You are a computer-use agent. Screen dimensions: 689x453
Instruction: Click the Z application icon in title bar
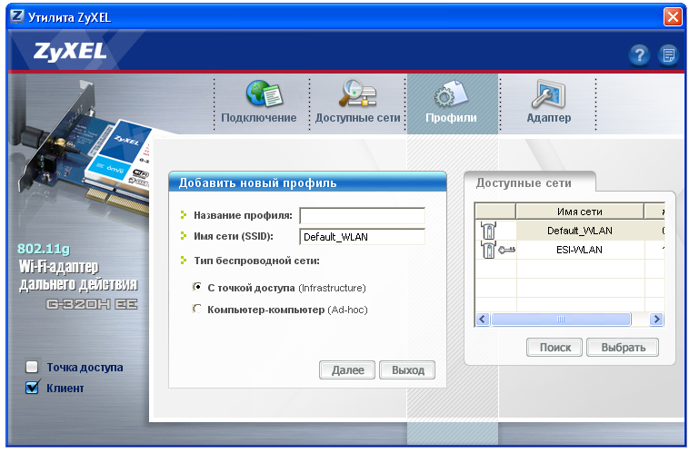pyautogui.click(x=17, y=16)
